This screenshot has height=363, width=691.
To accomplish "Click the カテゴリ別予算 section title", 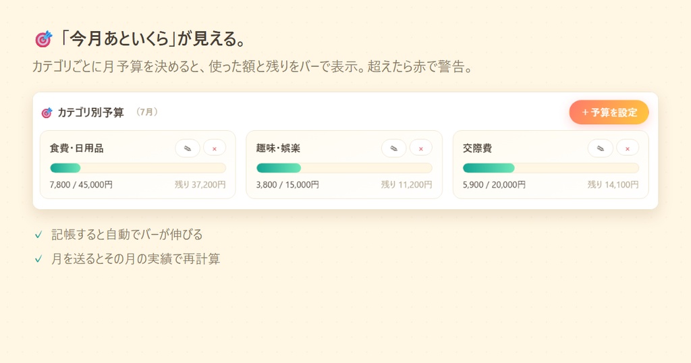I will [91, 112].
